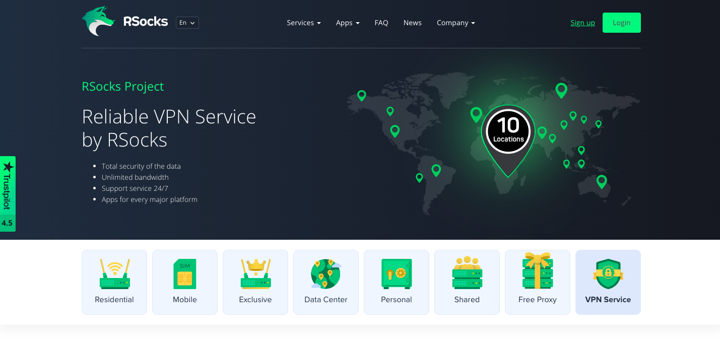Open the Free Proxy gift icon
Screen dimensions: 720x346
tap(538, 271)
